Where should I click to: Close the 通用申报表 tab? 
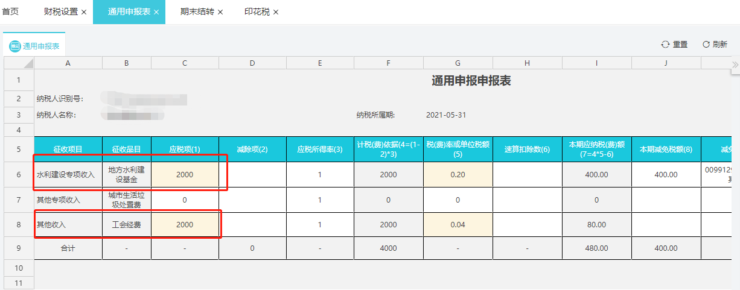[156, 12]
